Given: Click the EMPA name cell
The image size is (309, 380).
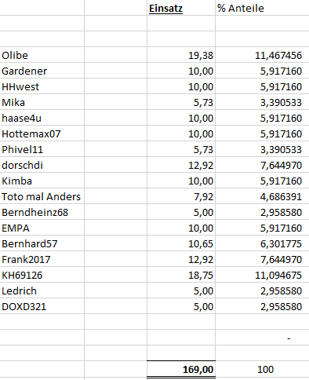Looking at the screenshot, I should (42, 228).
